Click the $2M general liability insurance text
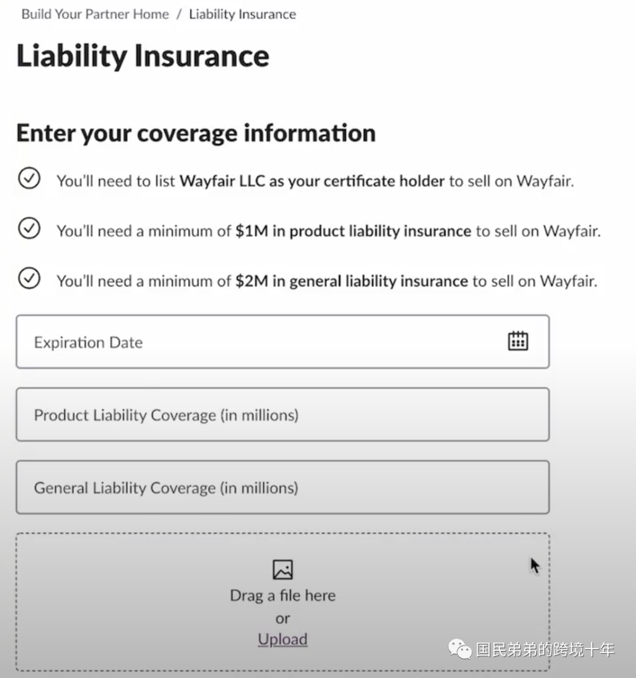The height and width of the screenshot is (678, 636). click(x=352, y=281)
